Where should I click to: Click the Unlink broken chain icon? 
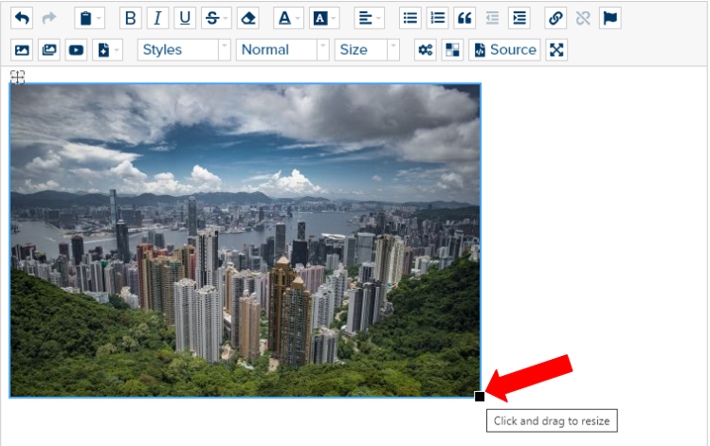[x=583, y=18]
